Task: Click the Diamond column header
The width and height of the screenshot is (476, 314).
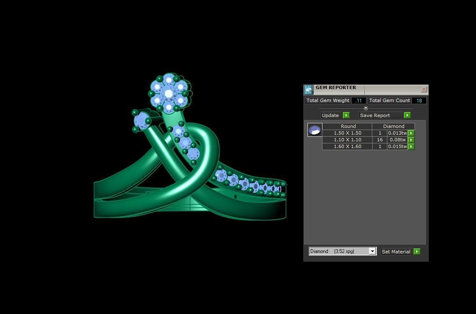Action: tap(394, 126)
